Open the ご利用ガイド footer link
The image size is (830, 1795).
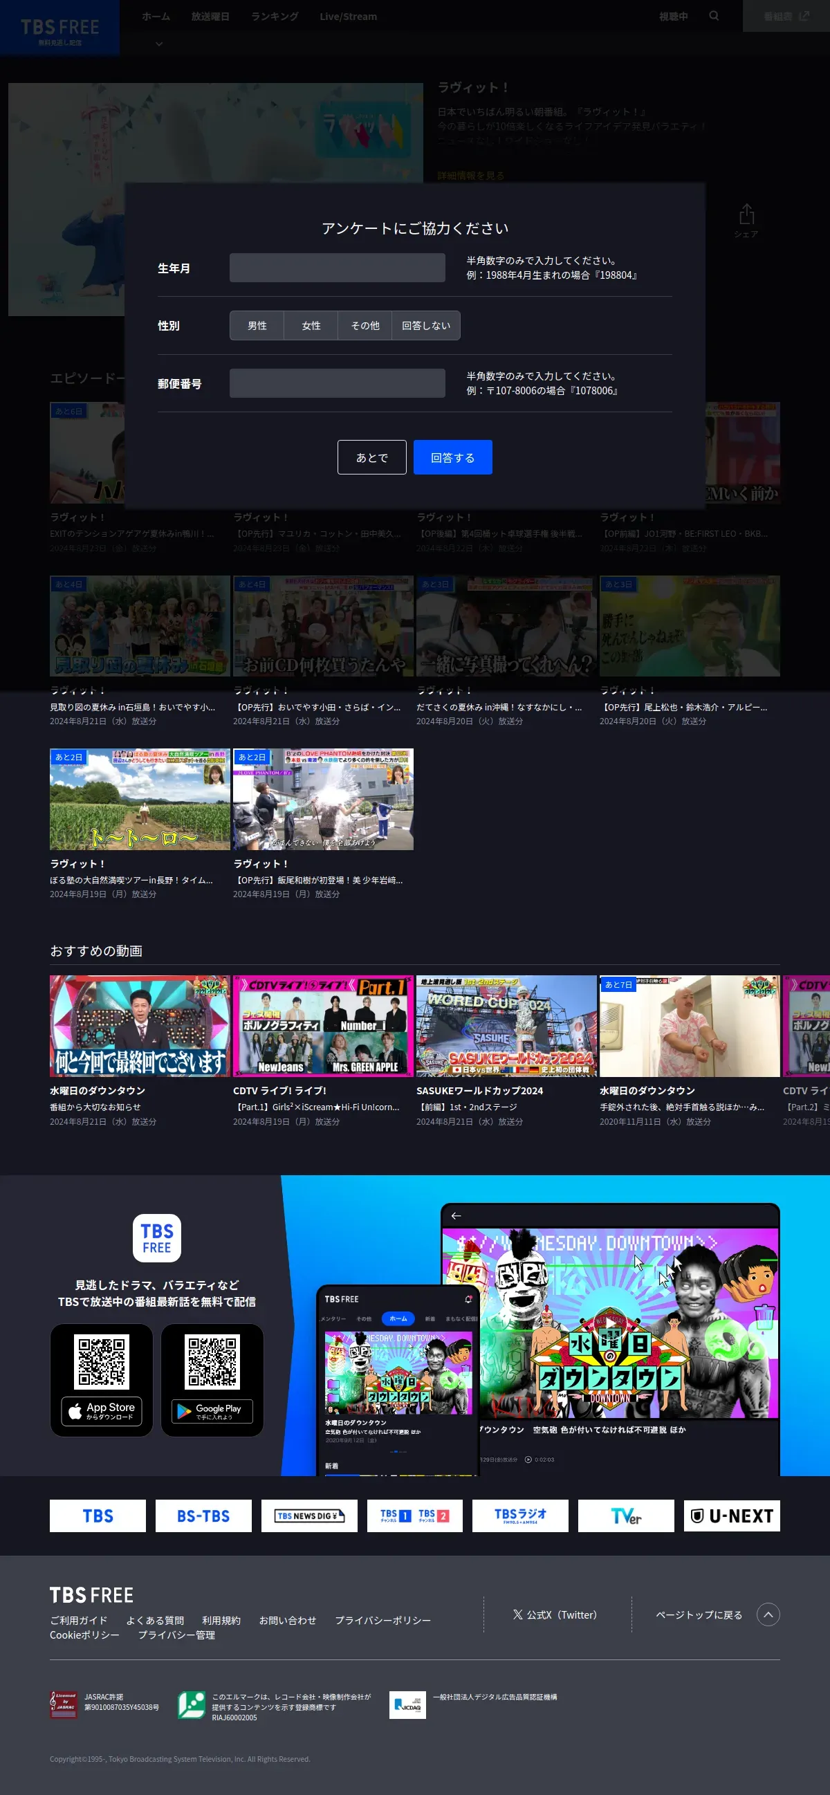click(79, 1620)
